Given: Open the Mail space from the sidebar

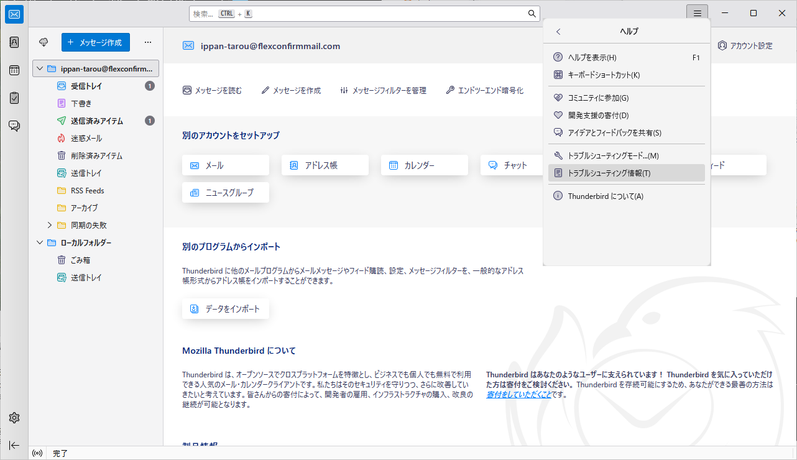Looking at the screenshot, I should [14, 14].
